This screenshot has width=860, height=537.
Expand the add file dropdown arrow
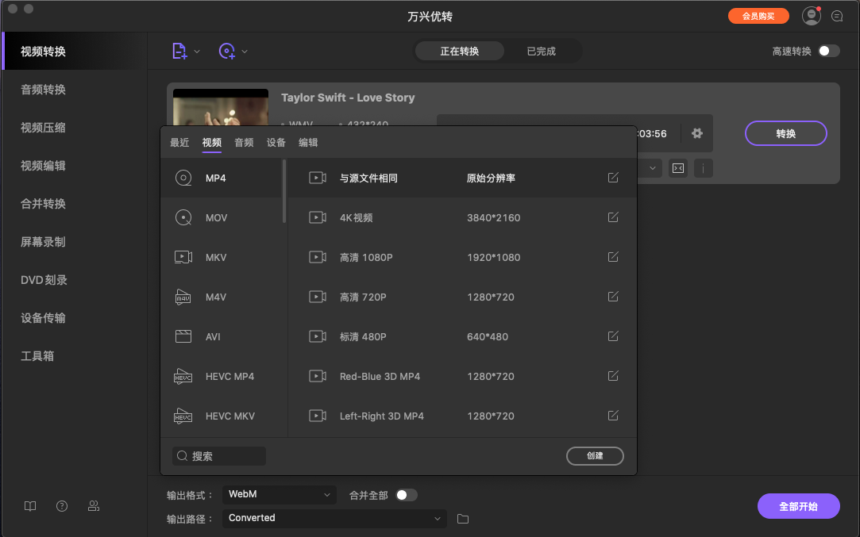click(x=197, y=50)
